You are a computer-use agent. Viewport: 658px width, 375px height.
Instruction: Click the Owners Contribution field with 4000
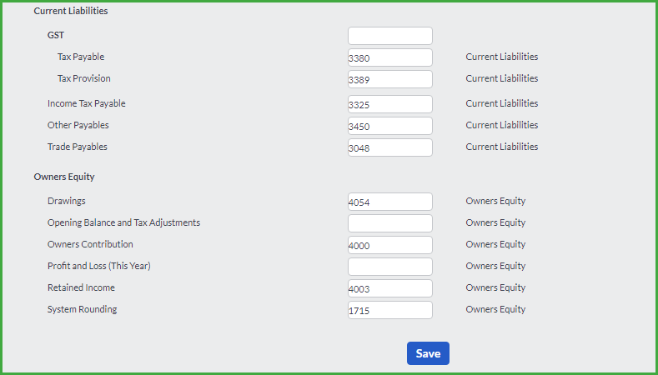[389, 245]
